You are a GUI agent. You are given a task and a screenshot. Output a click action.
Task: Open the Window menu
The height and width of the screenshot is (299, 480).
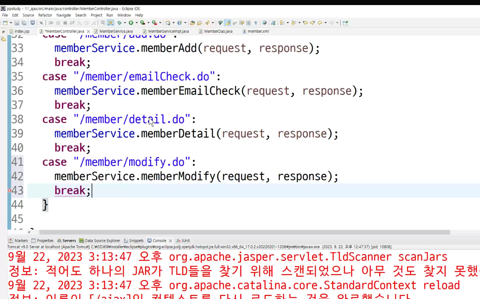[124, 15]
